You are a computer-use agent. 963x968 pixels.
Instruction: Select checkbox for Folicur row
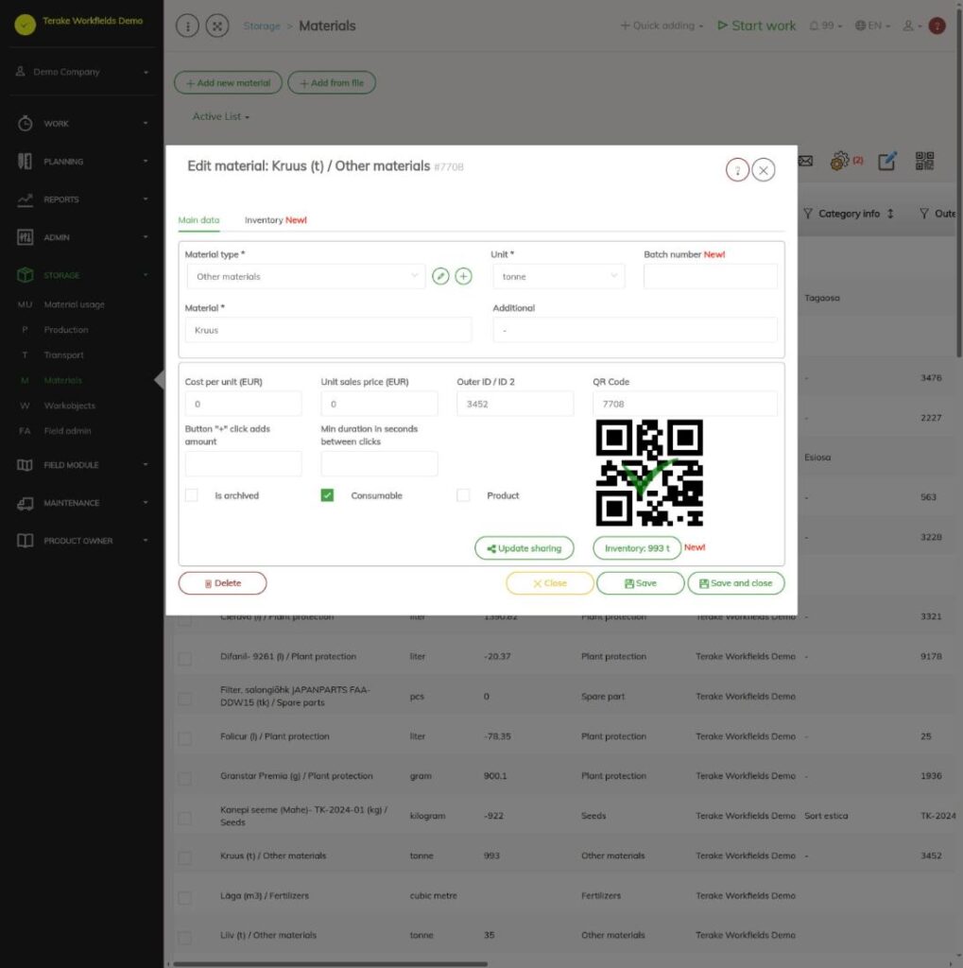(184, 738)
